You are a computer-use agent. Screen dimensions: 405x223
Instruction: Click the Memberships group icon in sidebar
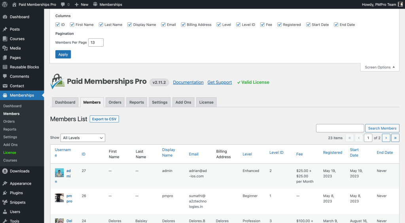click(x=5, y=95)
